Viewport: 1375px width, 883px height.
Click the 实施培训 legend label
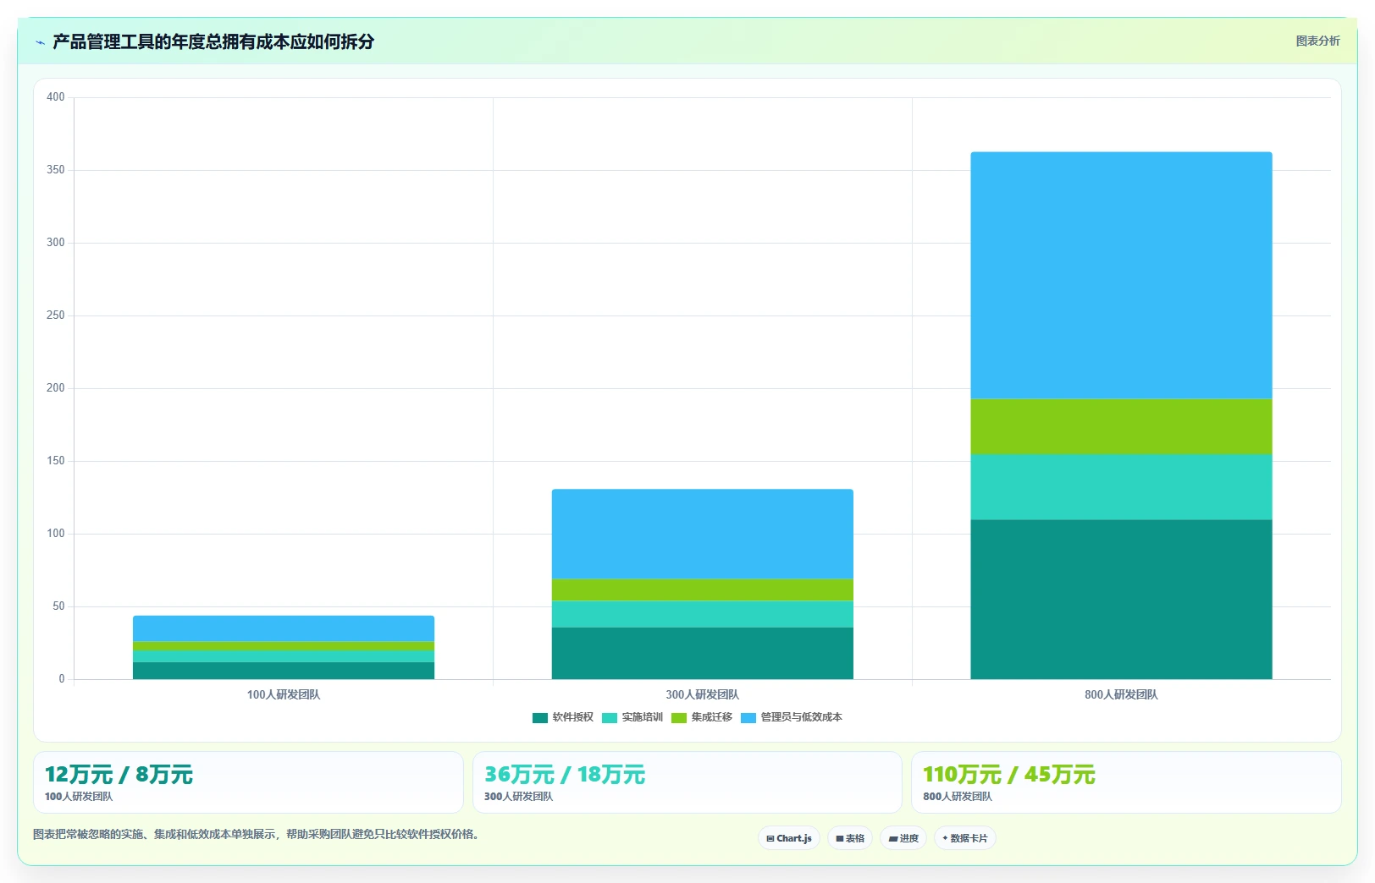(x=643, y=717)
